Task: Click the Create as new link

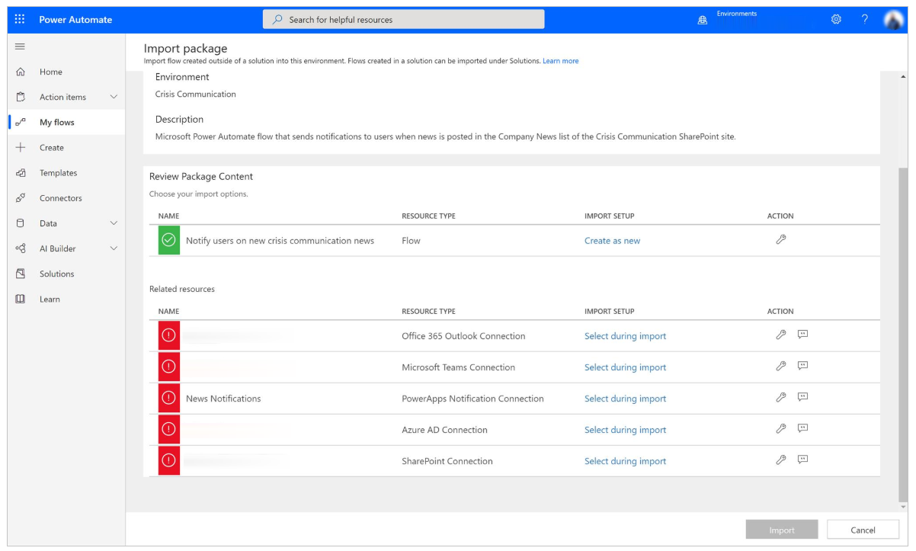Action: (612, 241)
